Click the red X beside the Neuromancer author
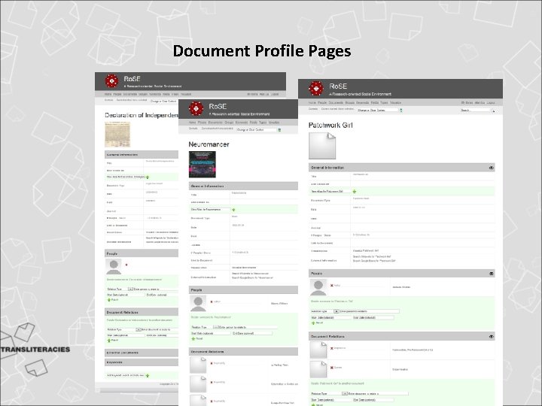 point(212,301)
